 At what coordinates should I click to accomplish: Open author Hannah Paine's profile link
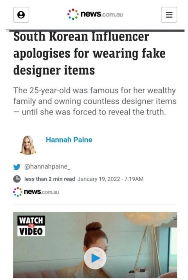69,140
